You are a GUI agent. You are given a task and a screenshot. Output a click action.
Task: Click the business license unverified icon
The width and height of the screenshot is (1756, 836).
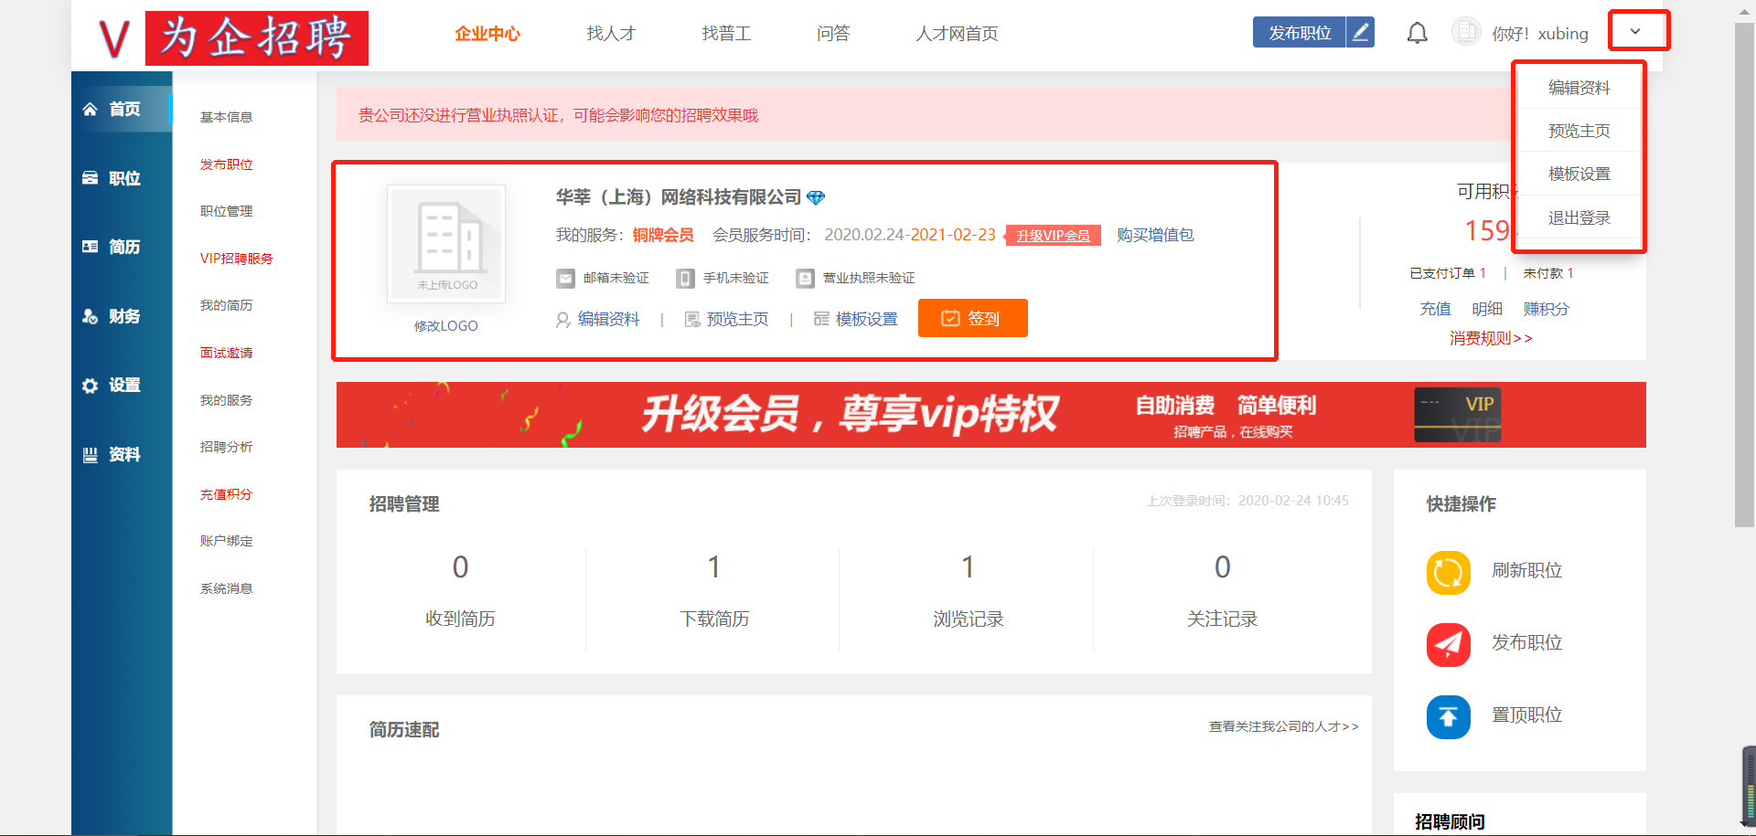(x=805, y=278)
